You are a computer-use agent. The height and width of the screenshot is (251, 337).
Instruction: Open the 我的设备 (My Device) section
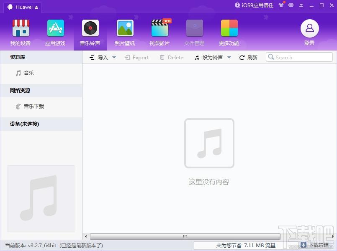coord(21,32)
